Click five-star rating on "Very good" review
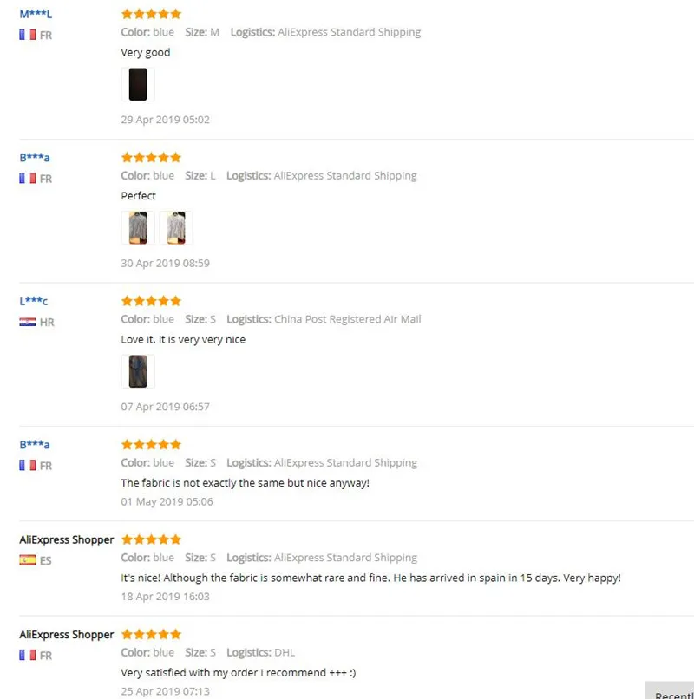 pos(151,14)
